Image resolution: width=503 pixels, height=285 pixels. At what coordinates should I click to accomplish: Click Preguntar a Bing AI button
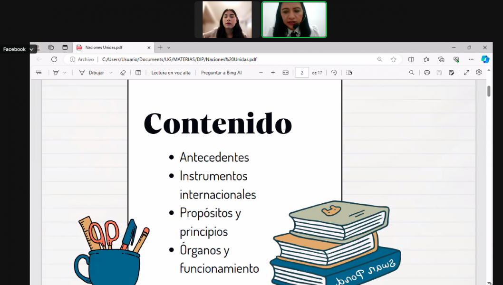(x=221, y=73)
